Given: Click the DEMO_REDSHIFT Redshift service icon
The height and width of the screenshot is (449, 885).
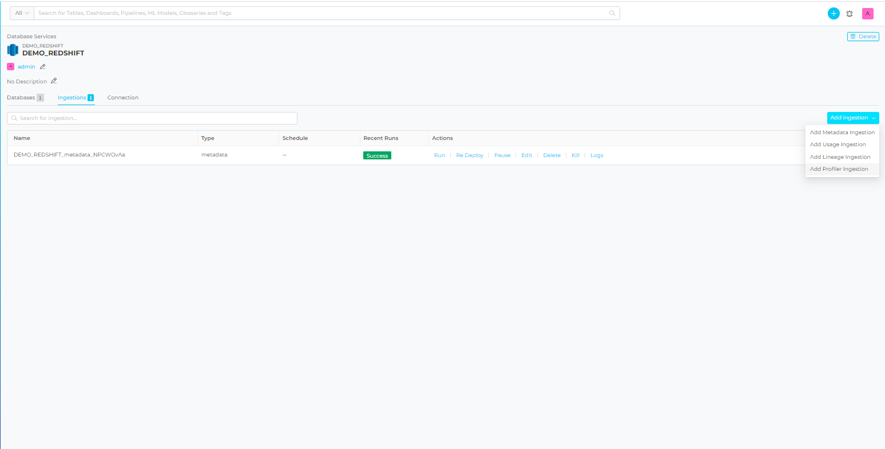Looking at the screenshot, I should pyautogui.click(x=13, y=50).
